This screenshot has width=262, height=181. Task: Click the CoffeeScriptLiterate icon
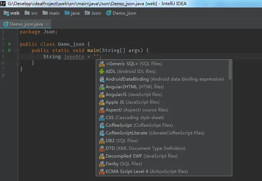[x=102, y=133]
